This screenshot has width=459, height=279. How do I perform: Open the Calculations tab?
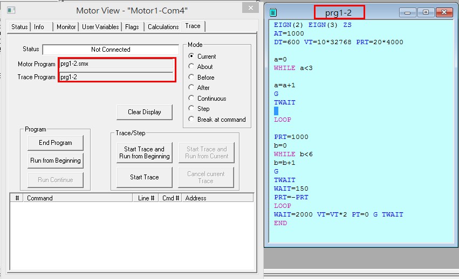(163, 27)
